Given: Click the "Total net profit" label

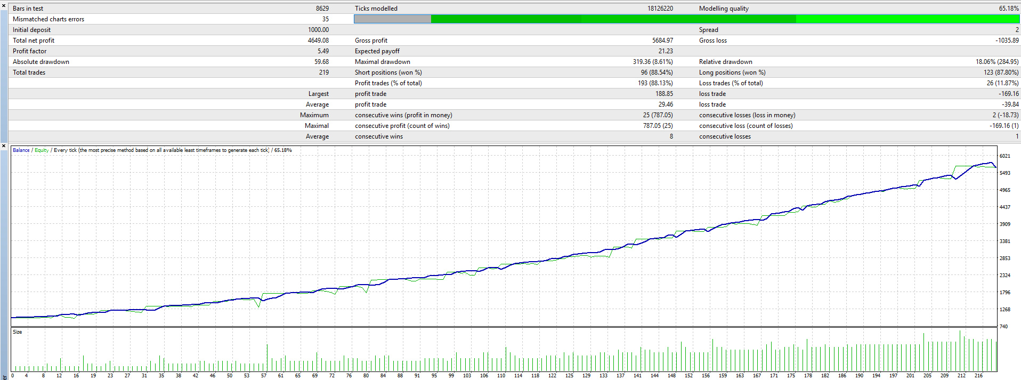Looking at the screenshot, I should click(34, 41).
